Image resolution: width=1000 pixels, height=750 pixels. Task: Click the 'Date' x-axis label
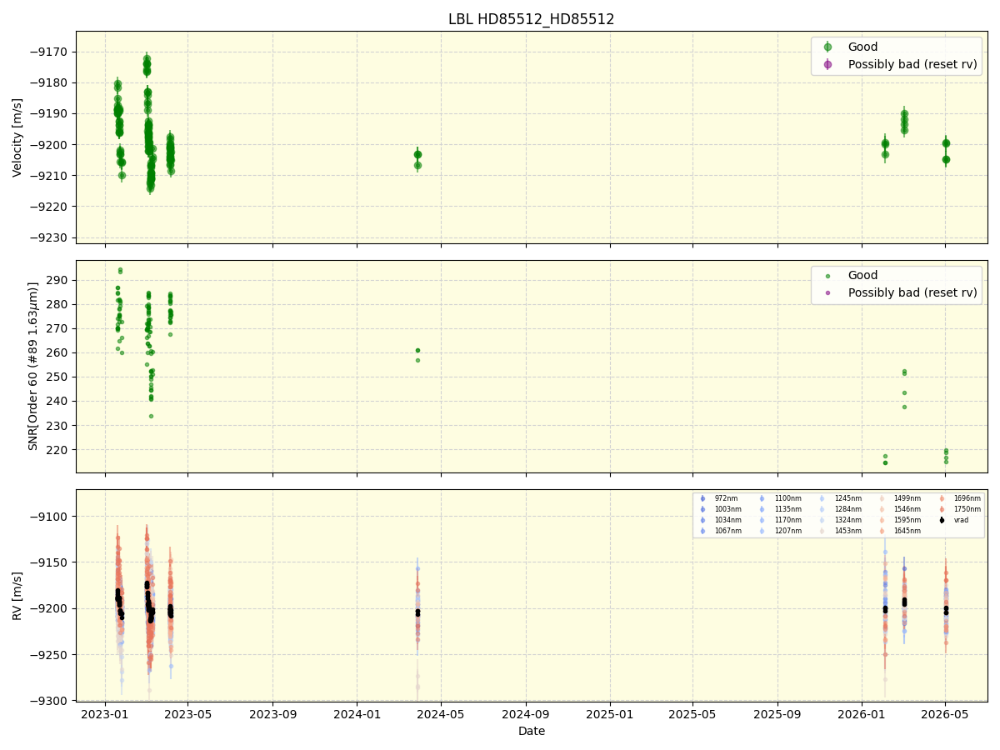[x=532, y=731]
